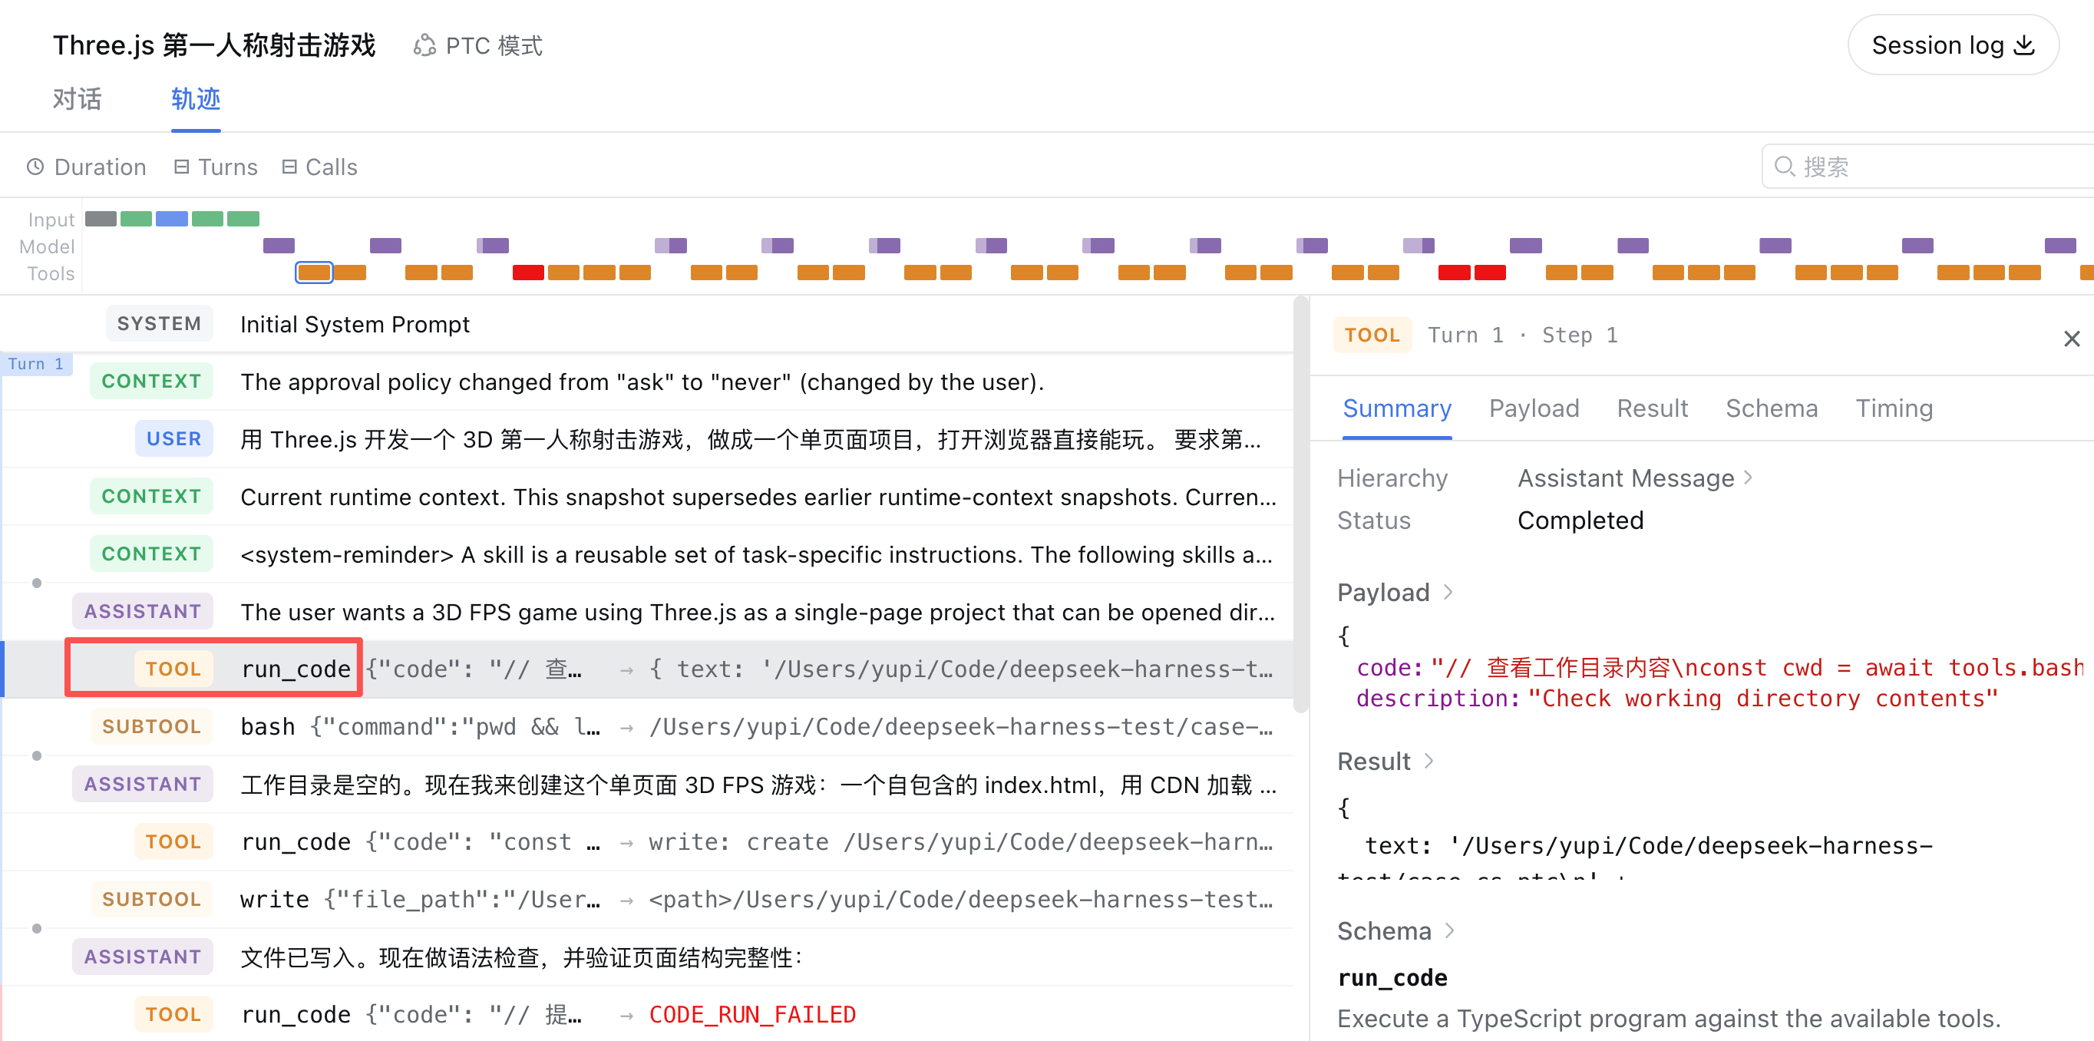Click the trace list vertical scrollbar

(x=1300, y=506)
